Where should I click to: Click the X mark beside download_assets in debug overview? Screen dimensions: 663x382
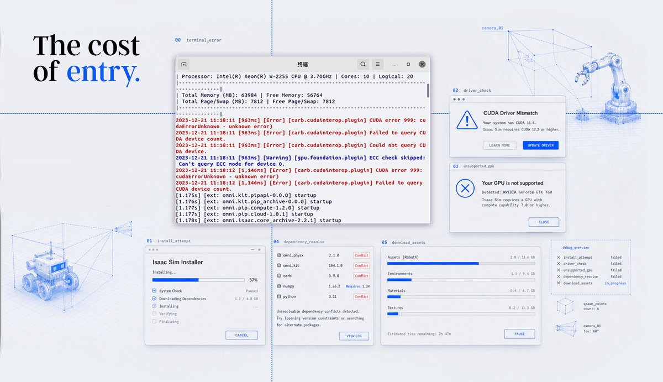pyautogui.click(x=559, y=283)
